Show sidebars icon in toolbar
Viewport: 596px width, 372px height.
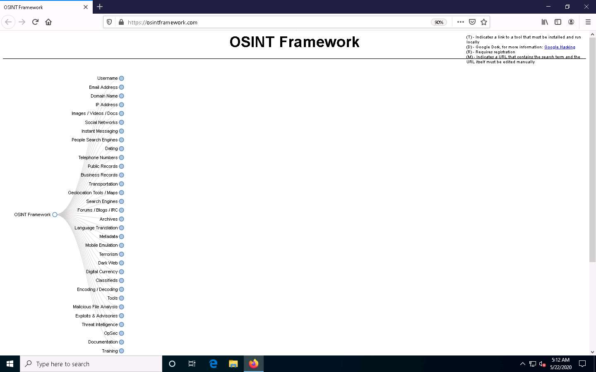558,22
